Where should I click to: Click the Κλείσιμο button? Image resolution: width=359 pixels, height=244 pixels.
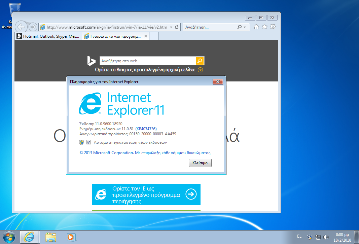[200, 163]
